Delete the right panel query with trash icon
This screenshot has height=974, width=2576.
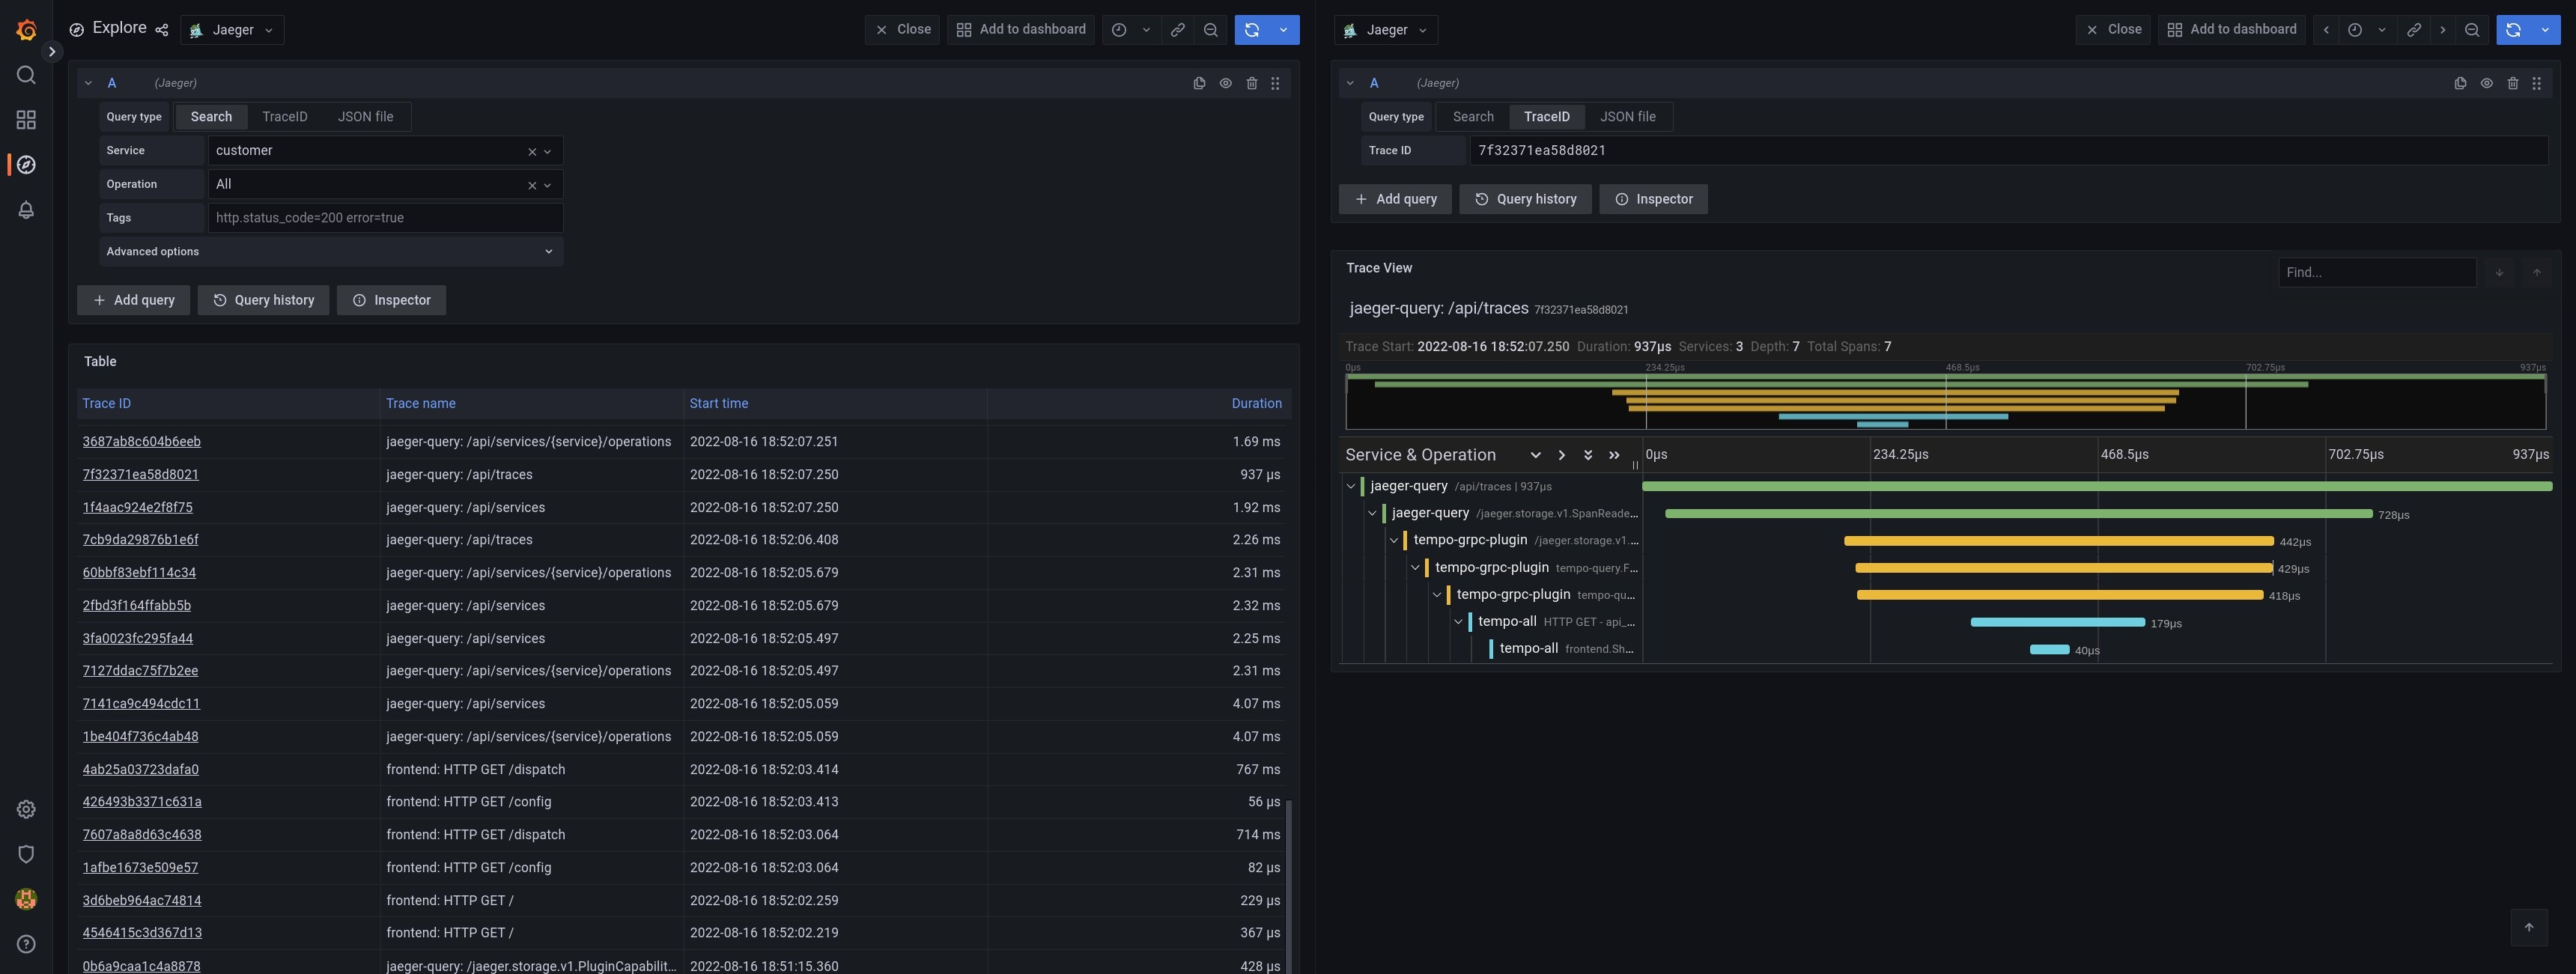click(x=2513, y=83)
